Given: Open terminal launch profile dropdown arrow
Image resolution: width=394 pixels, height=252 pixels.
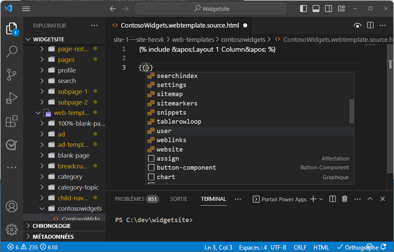Looking at the screenshot, I should 321,199.
